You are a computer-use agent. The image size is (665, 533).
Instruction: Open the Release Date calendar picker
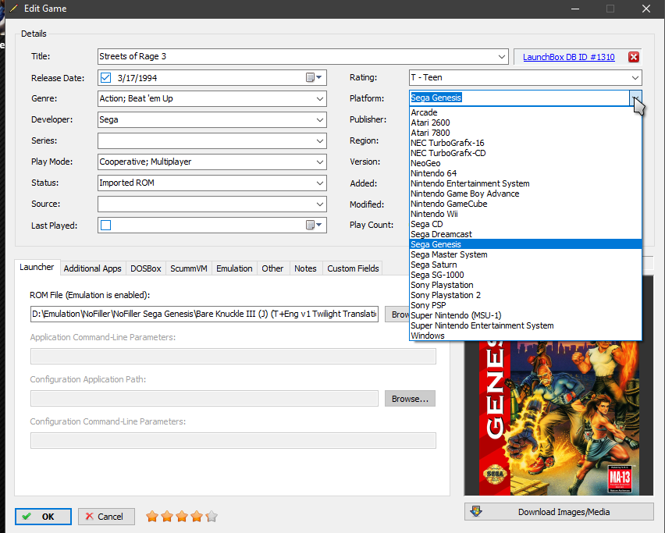[314, 77]
